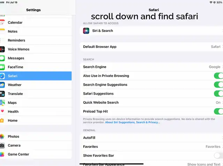Open the AutoFill settings row

coord(152,138)
